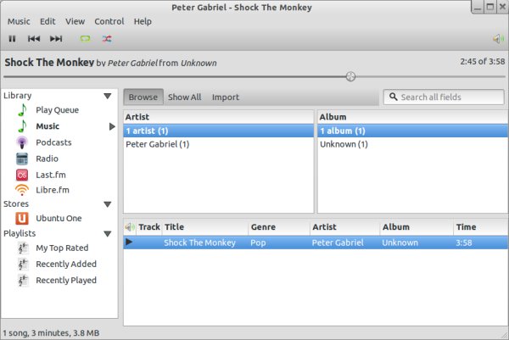
Task: Click 'Shock The Monkey' title cell
Action: point(199,242)
